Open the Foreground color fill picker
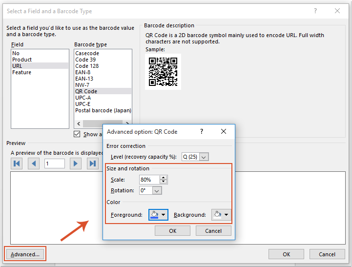The image size is (352, 267). 158,215
